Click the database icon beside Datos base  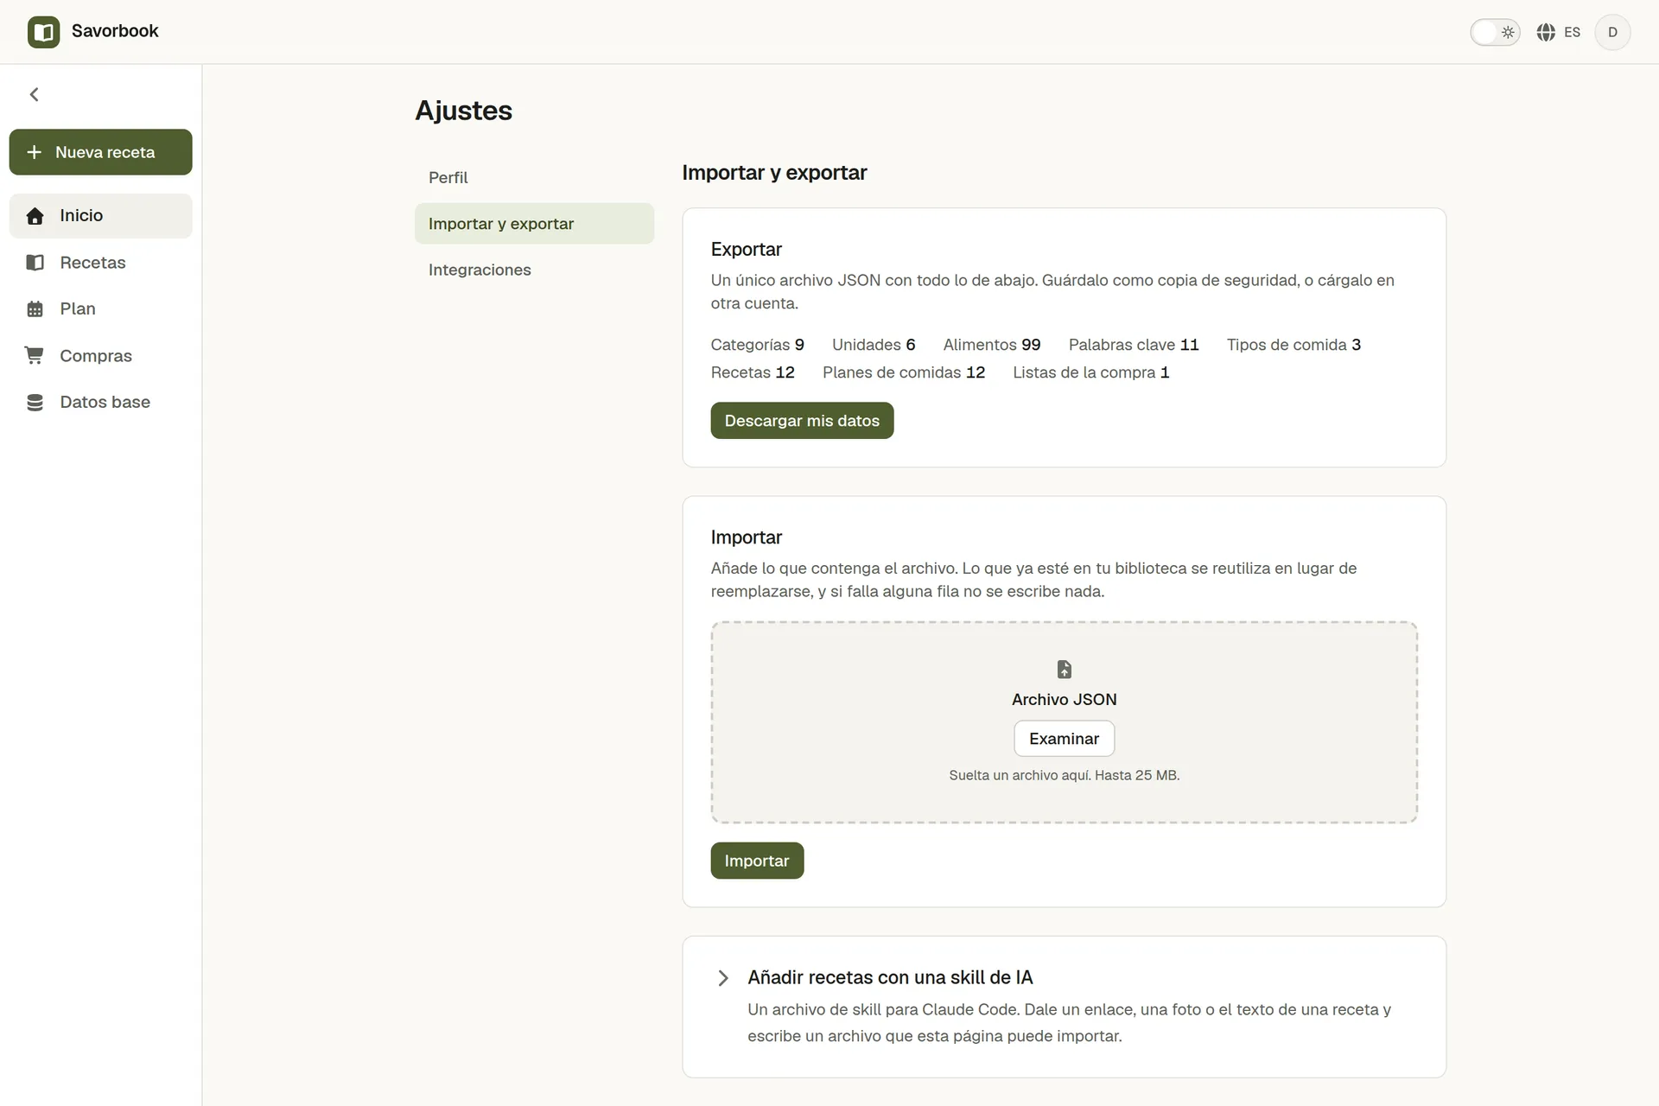coord(35,403)
